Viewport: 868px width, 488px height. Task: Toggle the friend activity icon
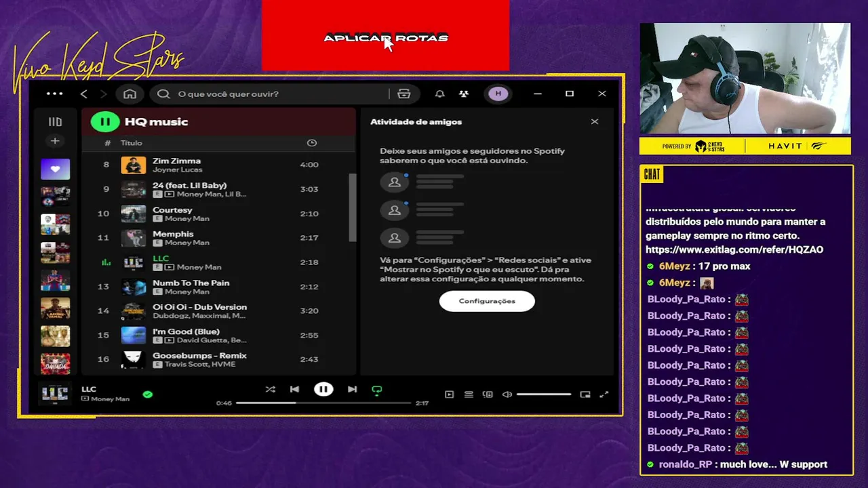[463, 94]
